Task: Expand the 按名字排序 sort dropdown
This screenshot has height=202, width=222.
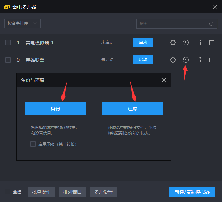Action: (x=23, y=23)
